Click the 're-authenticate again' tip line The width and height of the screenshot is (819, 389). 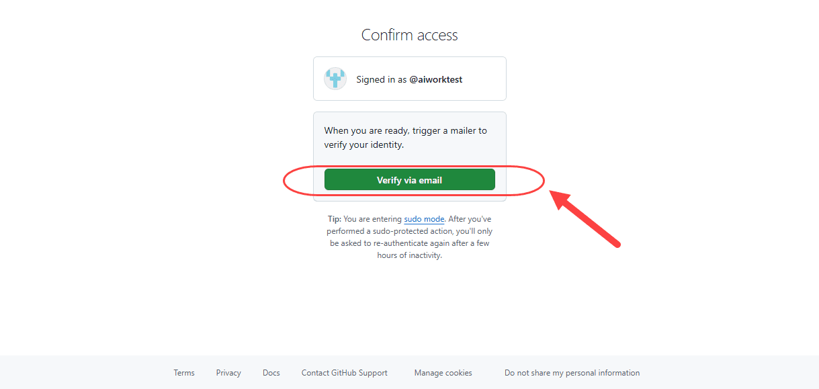pos(410,243)
